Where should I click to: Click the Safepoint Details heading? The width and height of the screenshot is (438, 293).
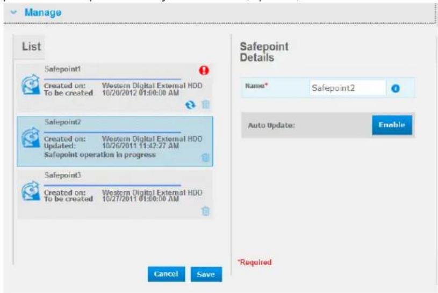[x=264, y=52]
